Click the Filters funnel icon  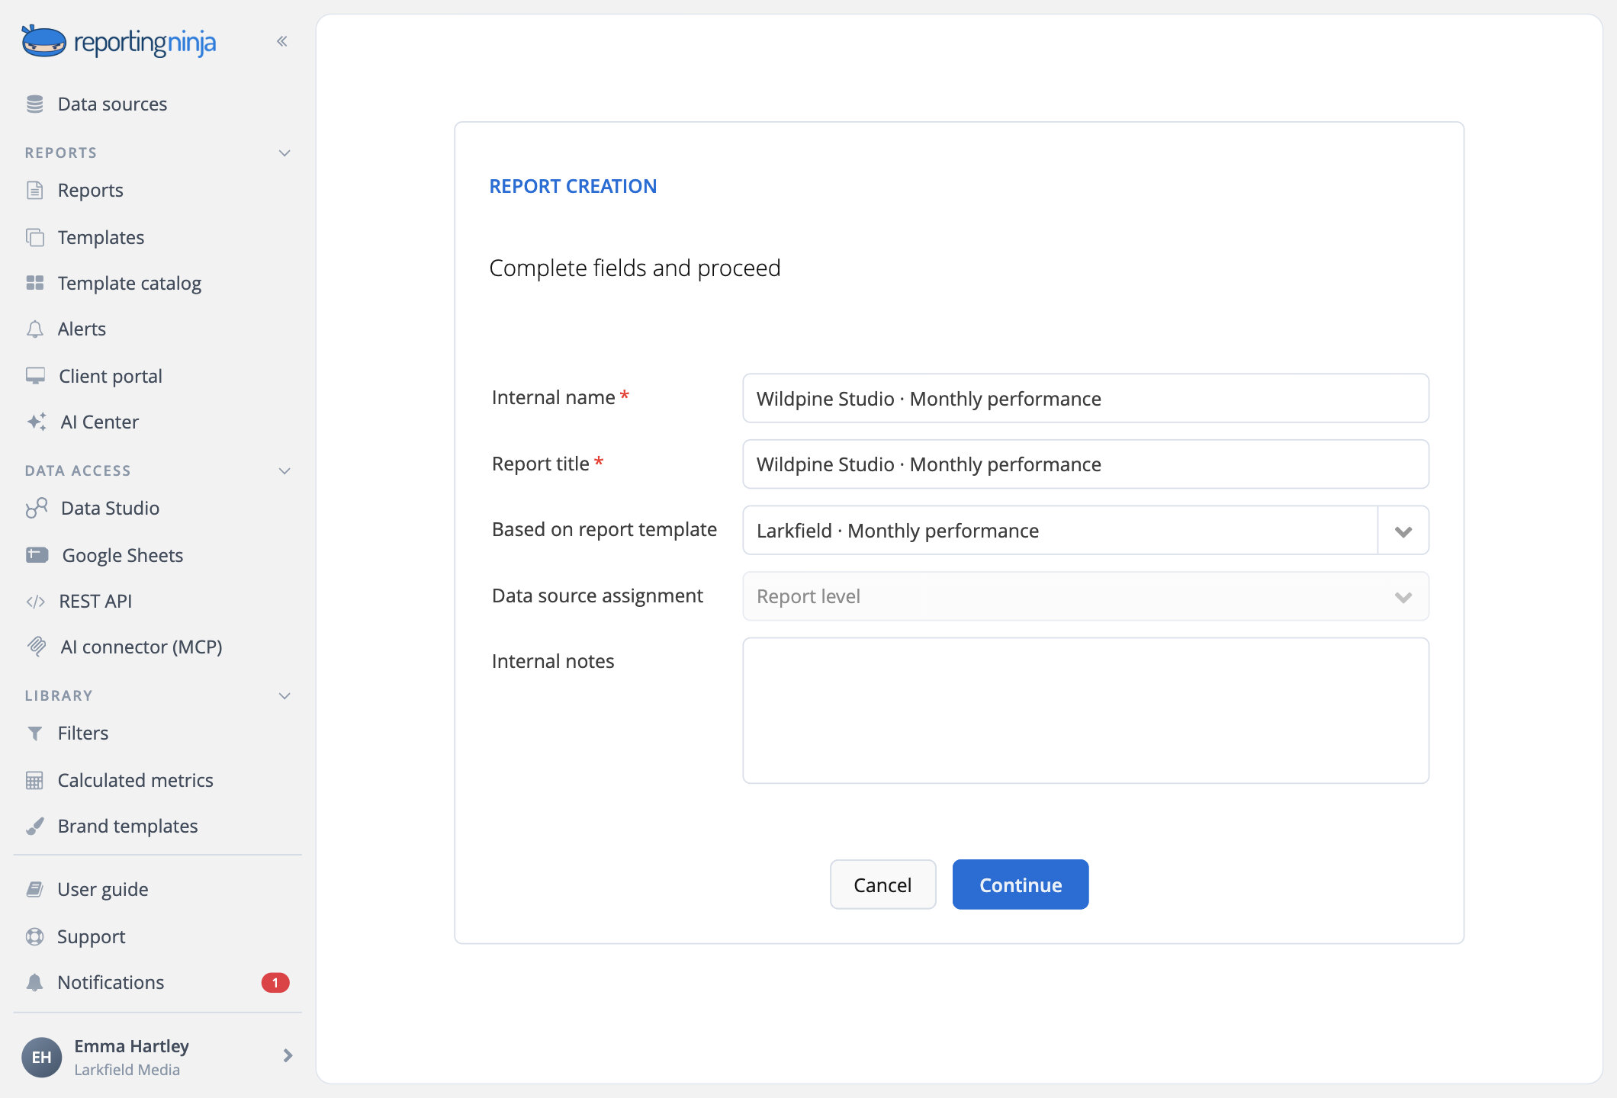pos(34,734)
